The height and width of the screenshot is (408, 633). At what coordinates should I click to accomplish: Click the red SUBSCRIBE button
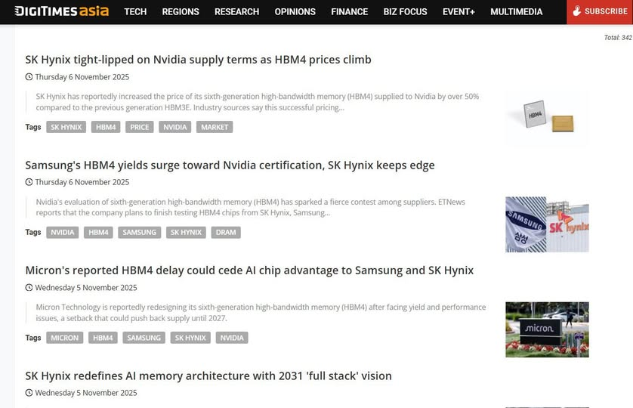[x=600, y=12]
